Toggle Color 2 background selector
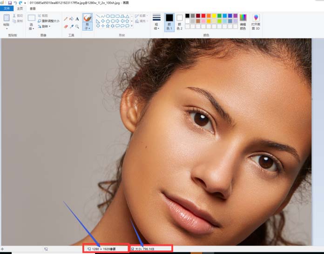This screenshot has height=254, width=324. pos(180,21)
